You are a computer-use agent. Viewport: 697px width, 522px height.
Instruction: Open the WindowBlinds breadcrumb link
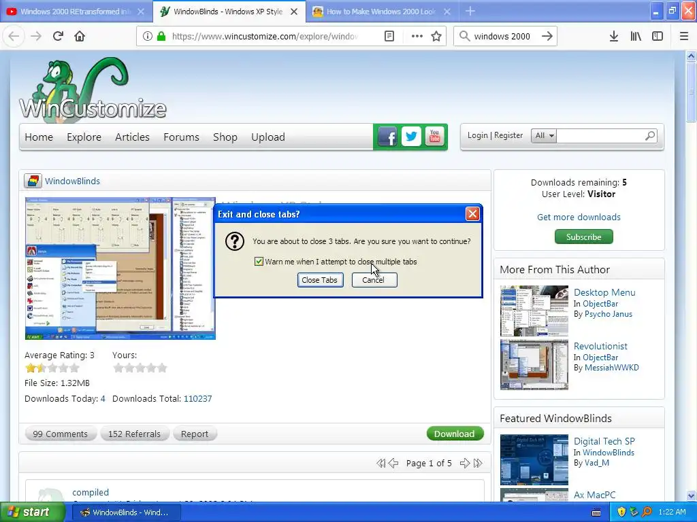[x=72, y=181]
